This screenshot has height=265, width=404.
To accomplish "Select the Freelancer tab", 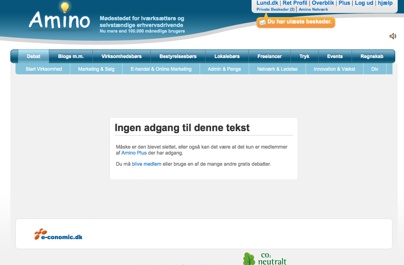I will point(269,56).
